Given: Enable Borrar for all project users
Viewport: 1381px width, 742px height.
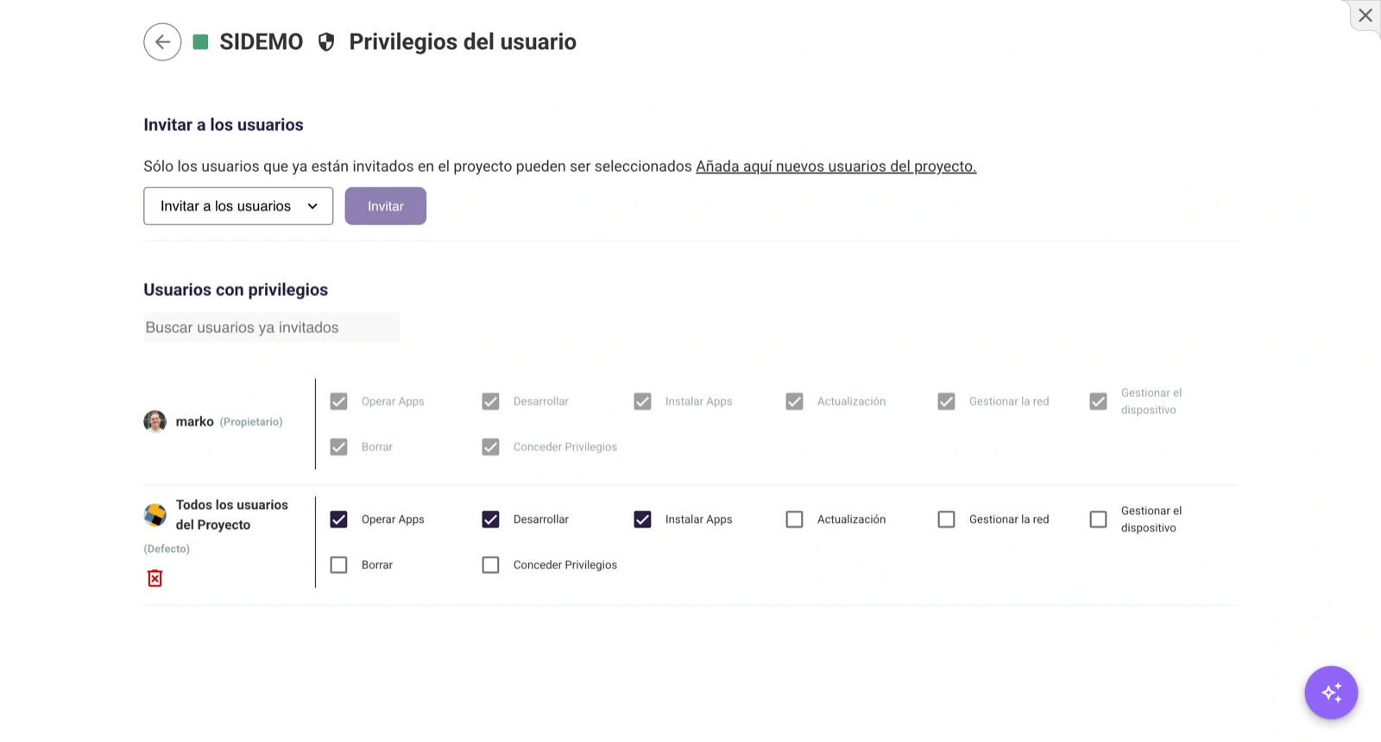Looking at the screenshot, I should point(338,565).
